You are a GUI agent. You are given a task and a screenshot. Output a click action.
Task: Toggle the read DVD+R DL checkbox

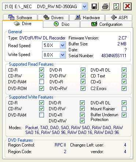point(124,70)
